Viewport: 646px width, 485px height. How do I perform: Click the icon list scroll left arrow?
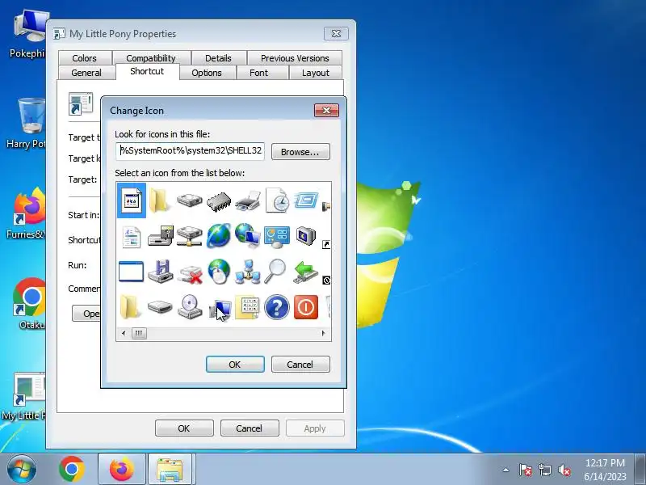(124, 333)
